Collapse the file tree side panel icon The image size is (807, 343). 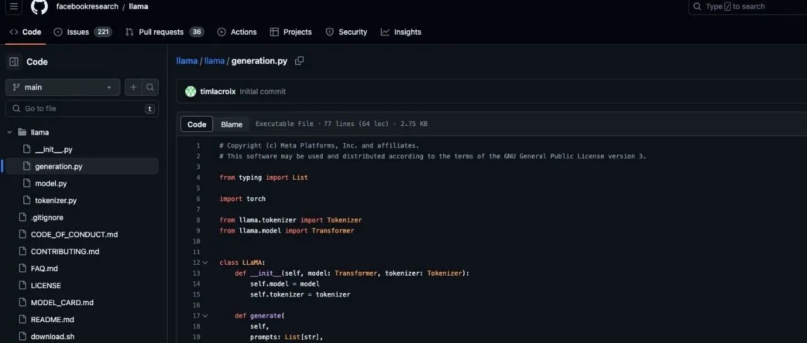point(14,62)
